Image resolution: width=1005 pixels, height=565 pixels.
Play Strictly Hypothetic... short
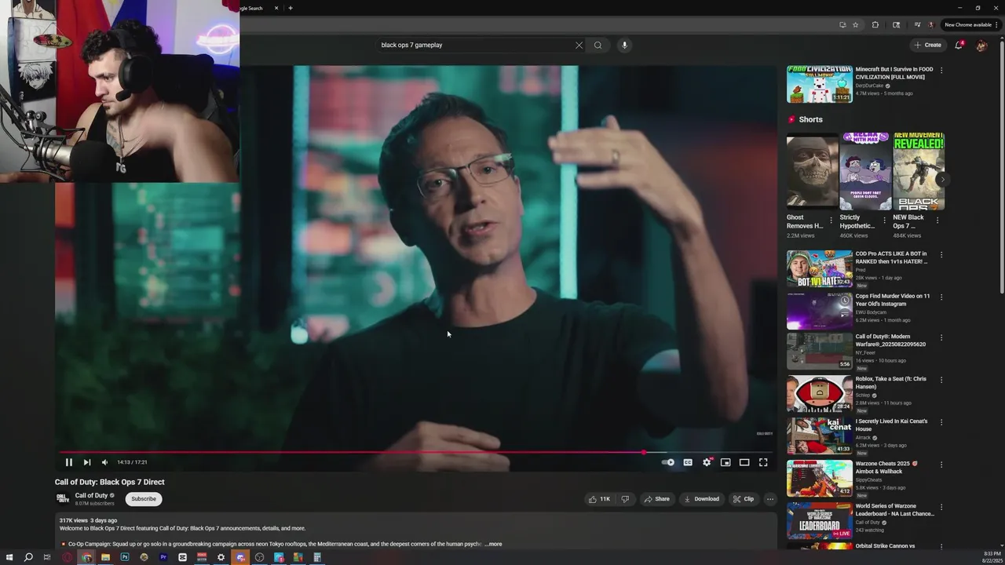(865, 171)
